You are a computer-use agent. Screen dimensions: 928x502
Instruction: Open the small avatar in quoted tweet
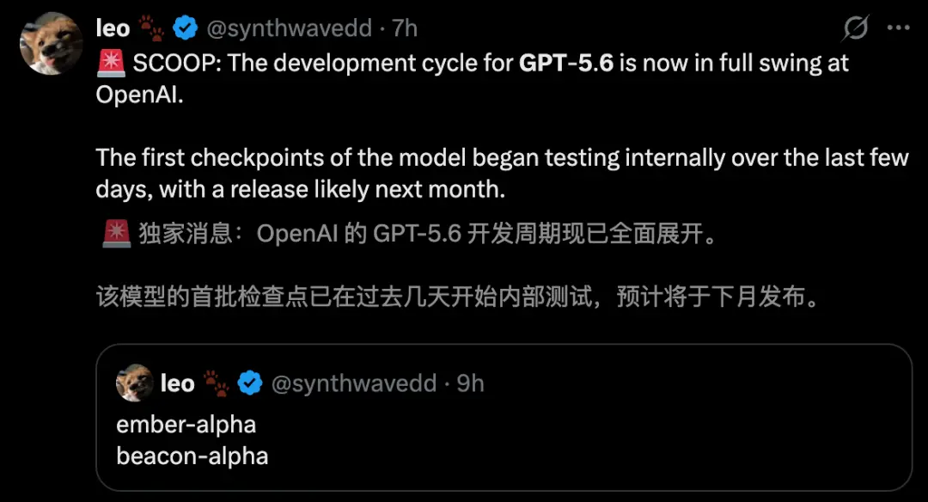pos(135,383)
